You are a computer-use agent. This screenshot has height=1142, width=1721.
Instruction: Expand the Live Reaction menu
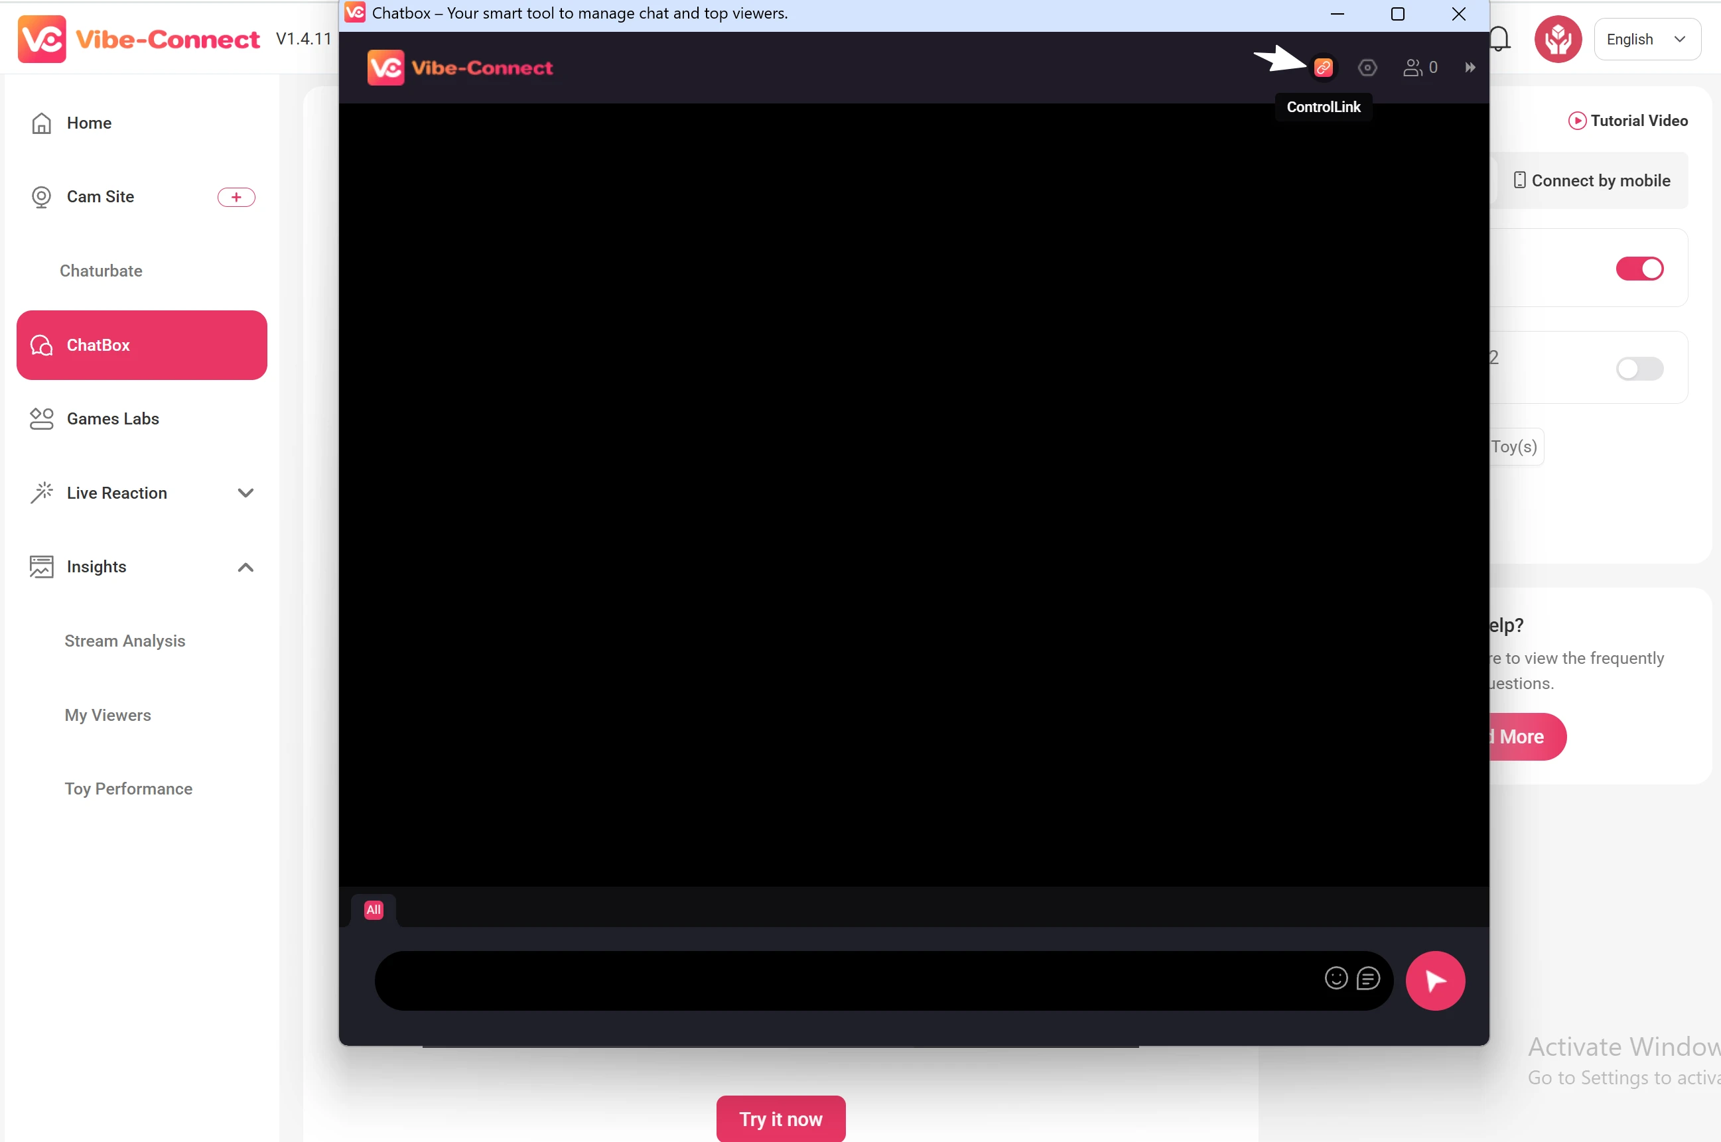pyautogui.click(x=245, y=493)
